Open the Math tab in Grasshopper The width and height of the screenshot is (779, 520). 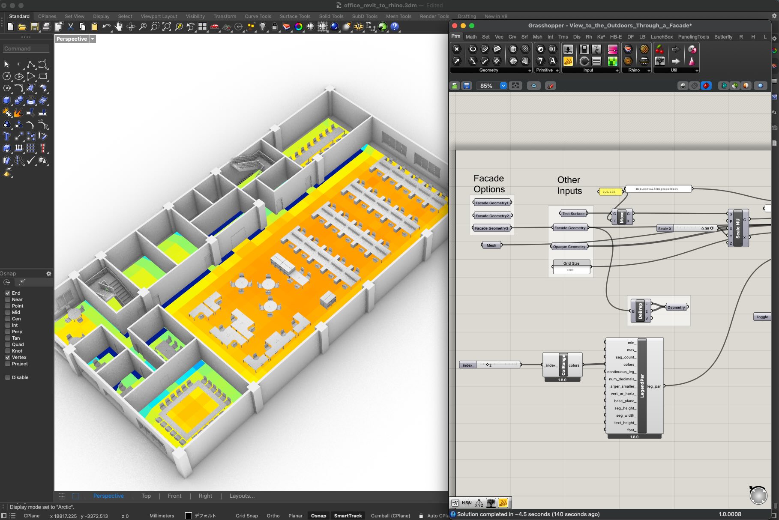pos(471,37)
